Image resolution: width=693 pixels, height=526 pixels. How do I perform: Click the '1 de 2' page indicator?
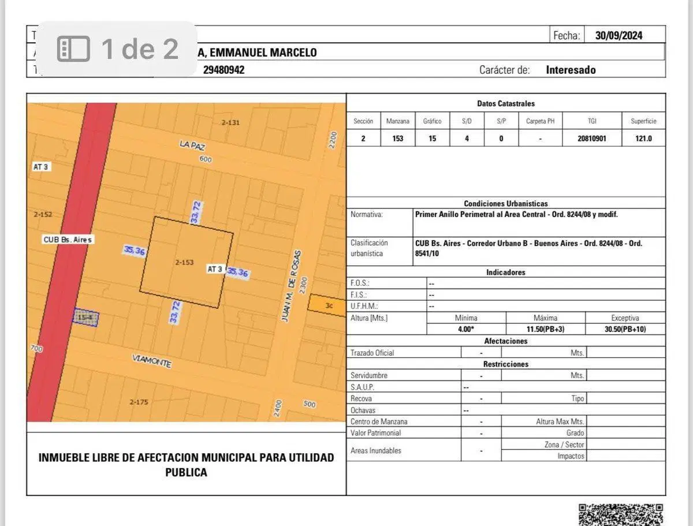click(x=140, y=49)
